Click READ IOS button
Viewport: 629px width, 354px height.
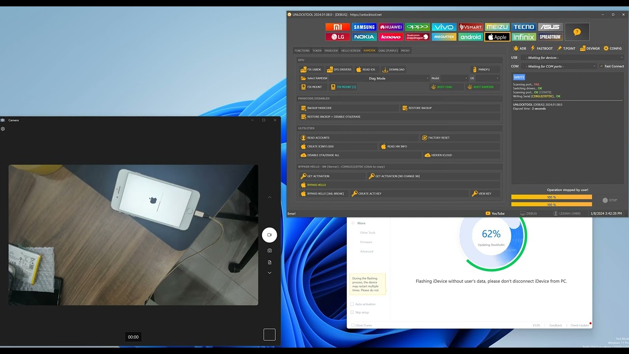coord(366,69)
